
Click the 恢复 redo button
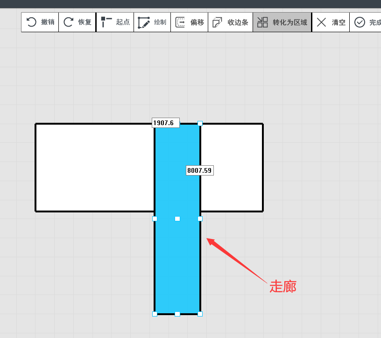pos(77,22)
